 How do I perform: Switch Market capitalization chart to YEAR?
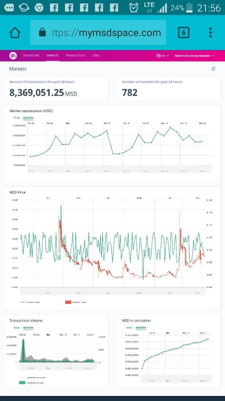[16, 118]
